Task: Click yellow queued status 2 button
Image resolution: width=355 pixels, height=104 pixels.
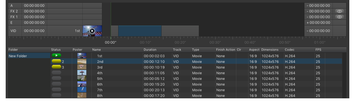Action: (56, 61)
